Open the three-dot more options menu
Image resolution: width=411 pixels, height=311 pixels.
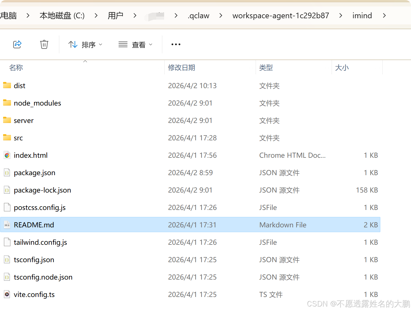point(176,44)
